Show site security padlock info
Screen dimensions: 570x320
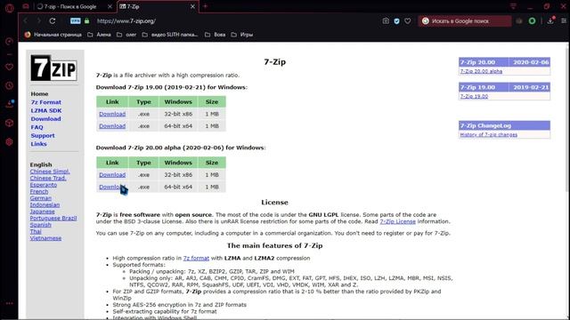(87, 21)
